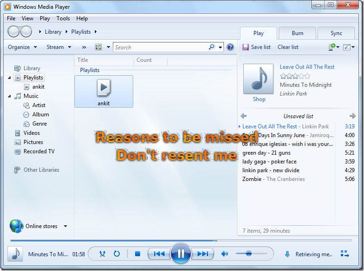The height and width of the screenshot is (271, 364).
Task: Open Help via the question mark icon
Action: 230,47
